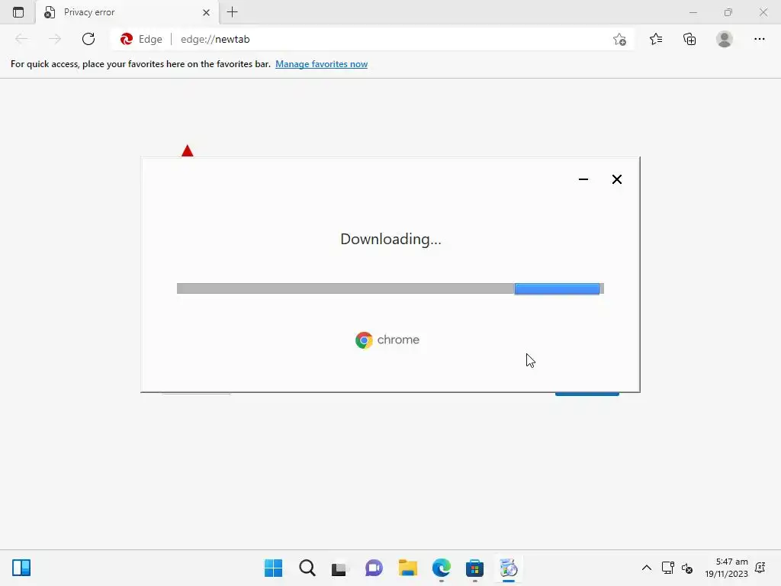Click the download progress bar

(x=390, y=288)
